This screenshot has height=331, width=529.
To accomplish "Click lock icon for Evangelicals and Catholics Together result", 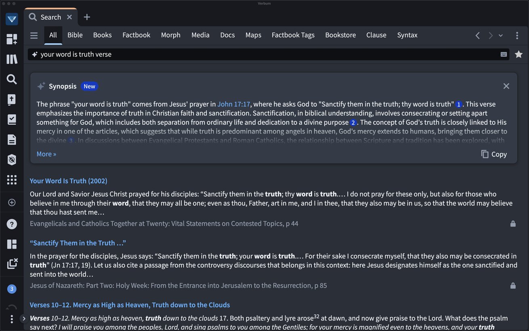I will 513,223.
